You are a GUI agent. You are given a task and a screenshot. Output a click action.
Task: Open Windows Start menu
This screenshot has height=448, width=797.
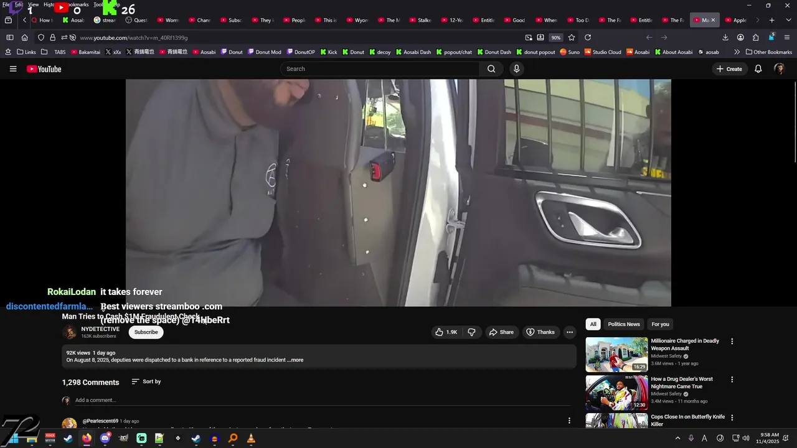14,438
